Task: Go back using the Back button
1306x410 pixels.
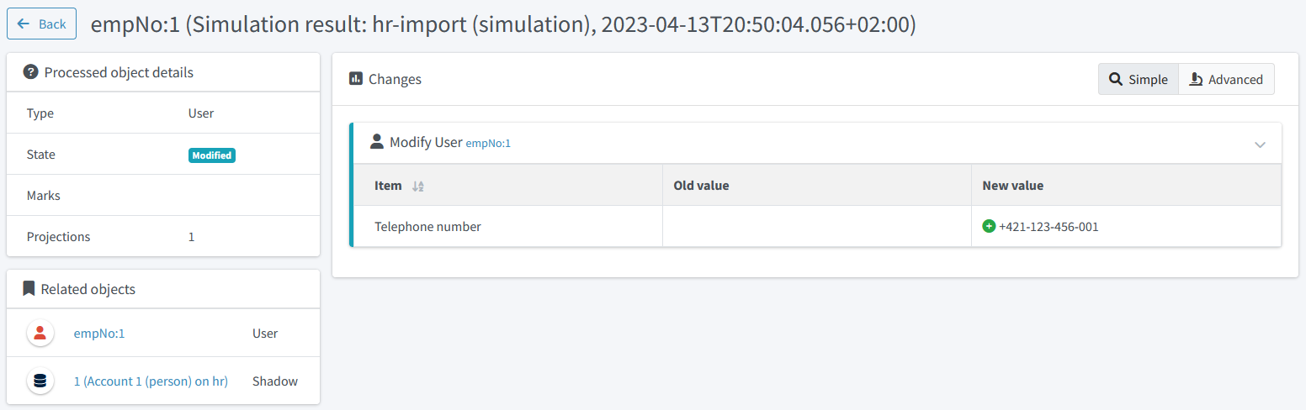Action: pos(41,24)
